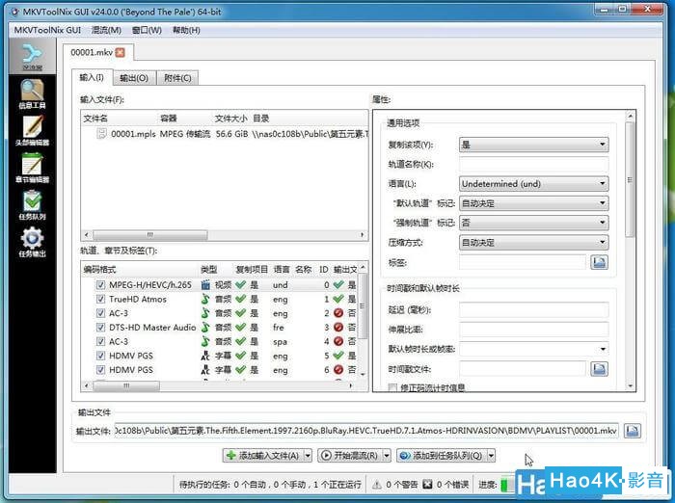
Task: Open the 窗口(W) menu
Action: 147,30
